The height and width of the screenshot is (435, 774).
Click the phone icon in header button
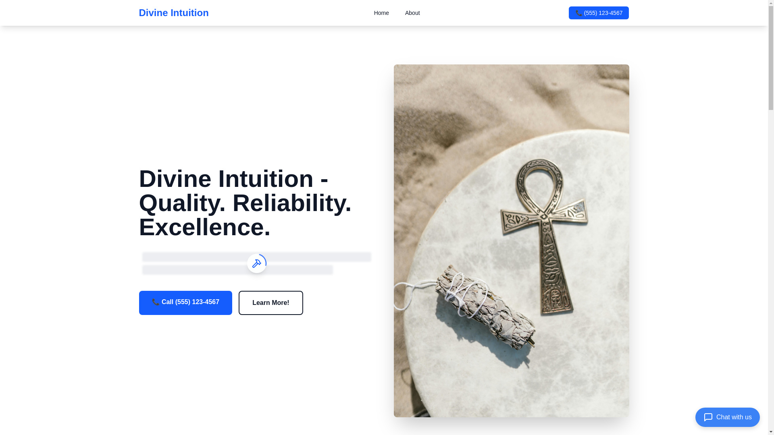click(x=578, y=13)
